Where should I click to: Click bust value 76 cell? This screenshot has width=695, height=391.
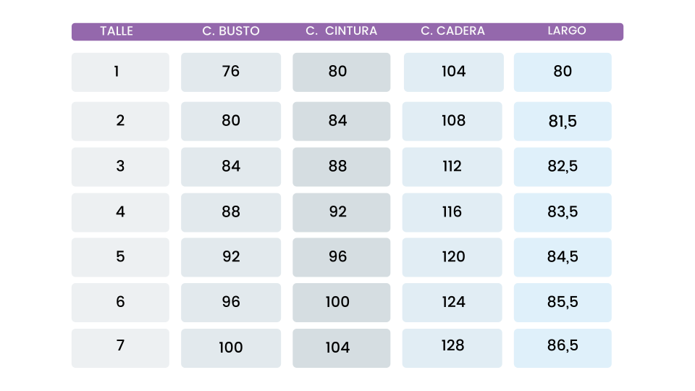[231, 72]
